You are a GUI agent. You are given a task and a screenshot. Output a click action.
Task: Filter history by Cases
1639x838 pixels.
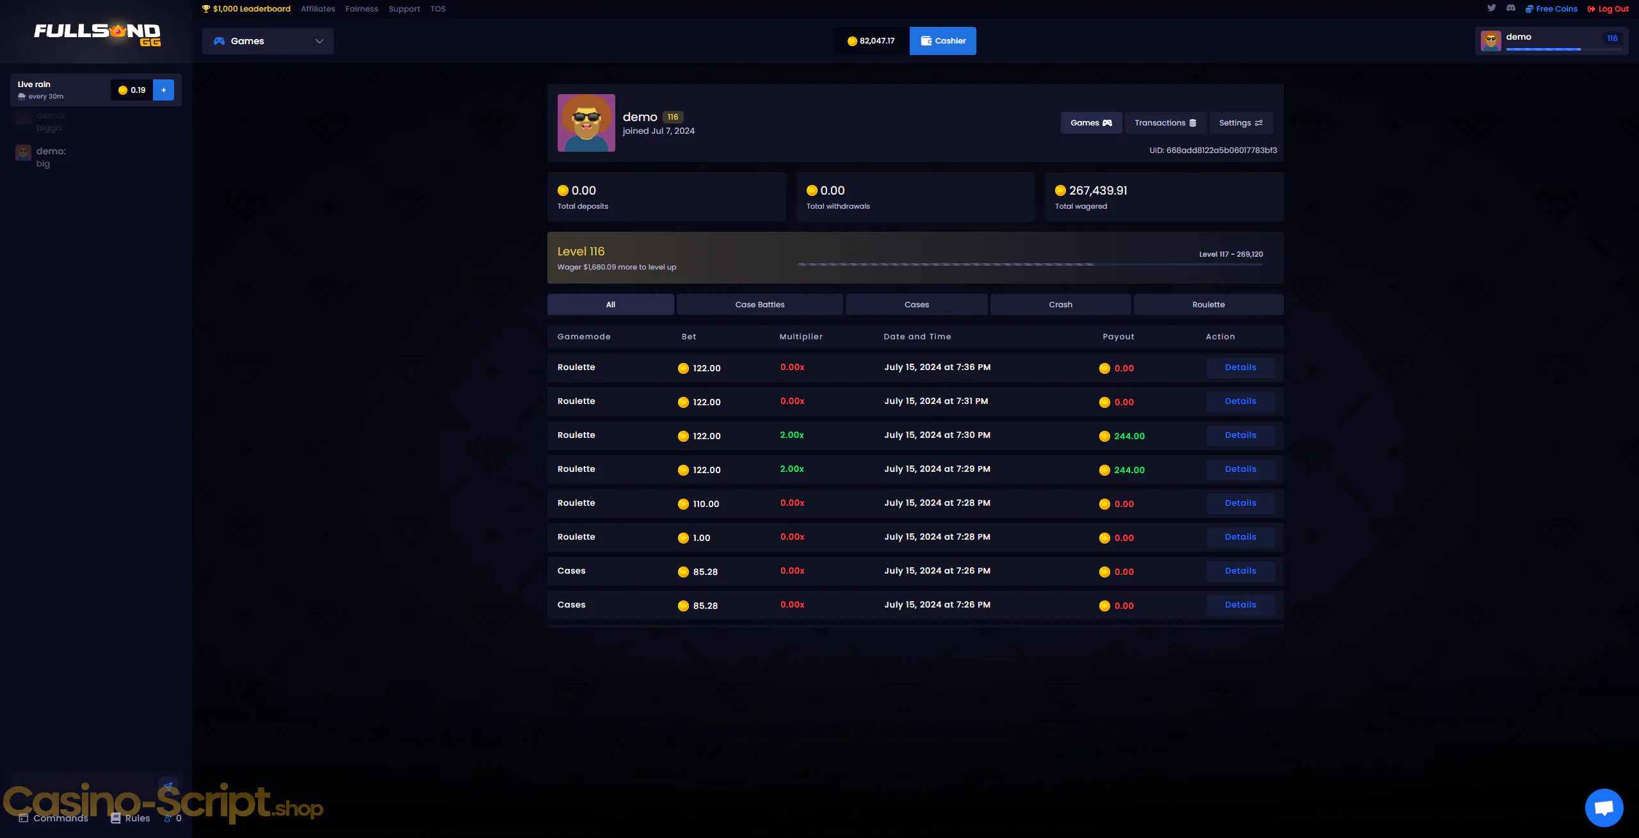pos(917,305)
